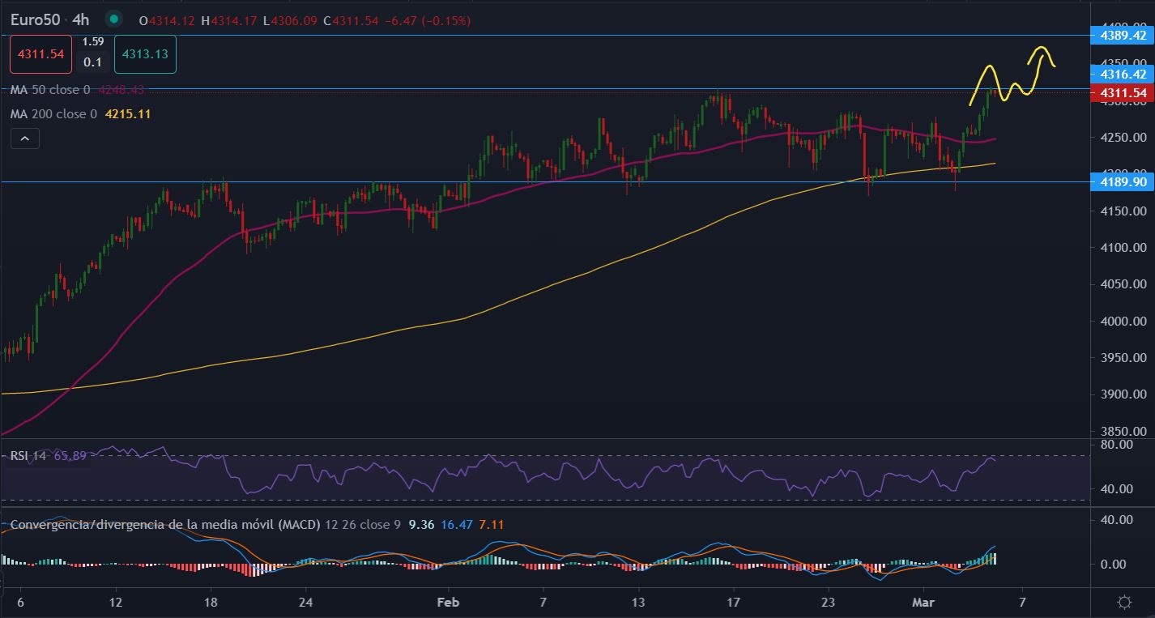This screenshot has height=618, width=1155.
Task: Select the RSI 14 indicator legend
Action: 28,456
